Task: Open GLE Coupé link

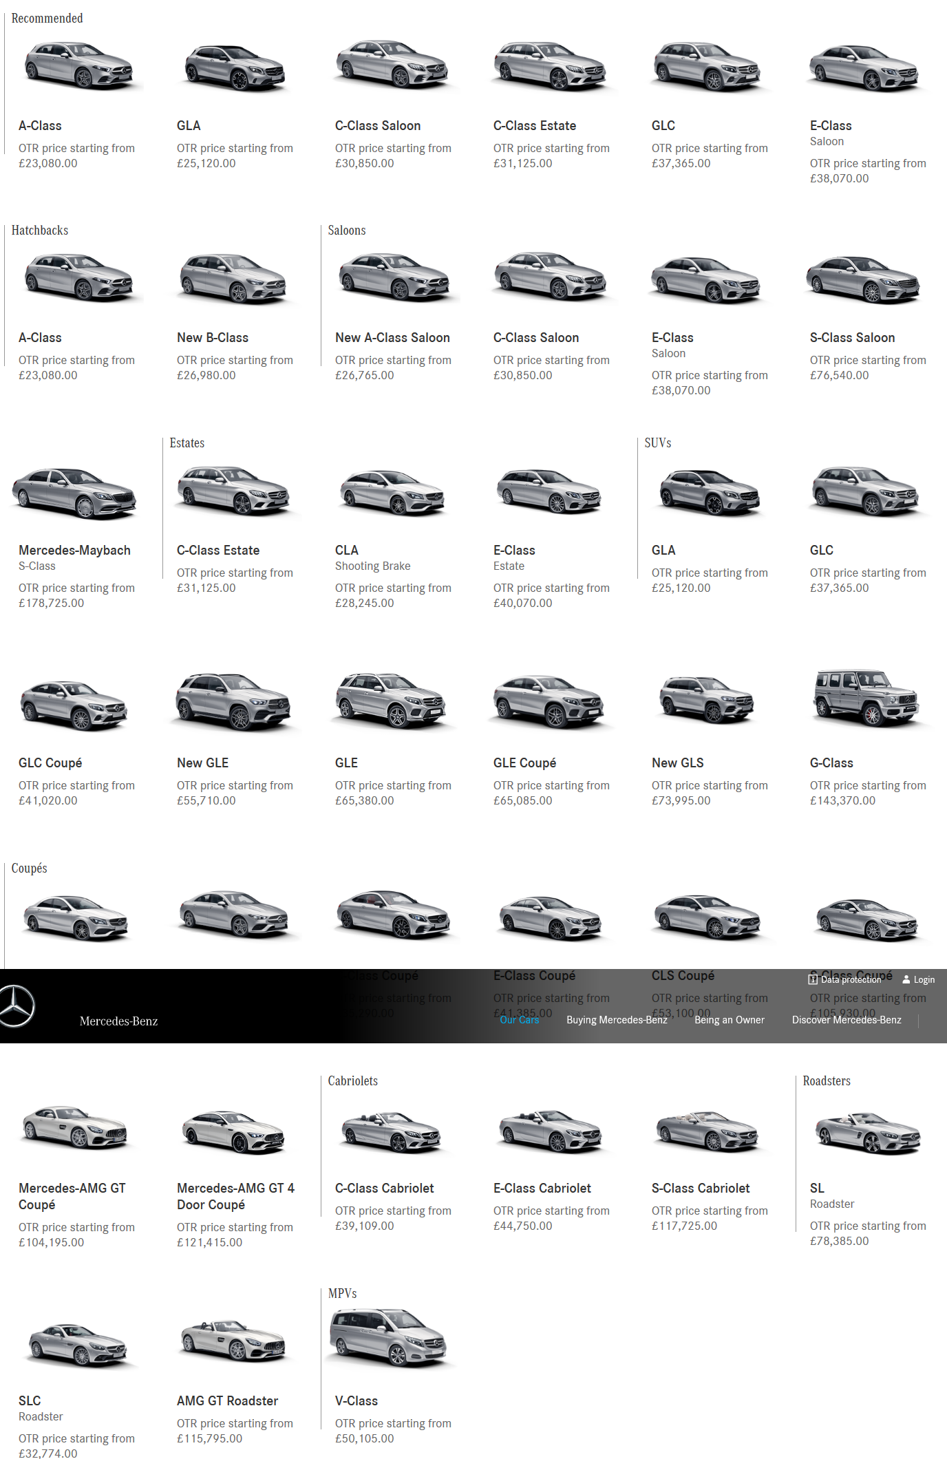Action: click(524, 763)
